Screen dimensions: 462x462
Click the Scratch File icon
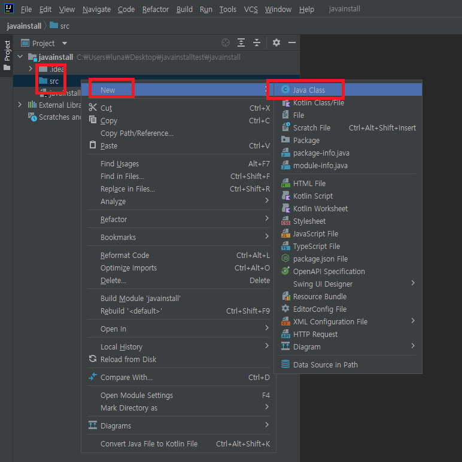tap(286, 127)
